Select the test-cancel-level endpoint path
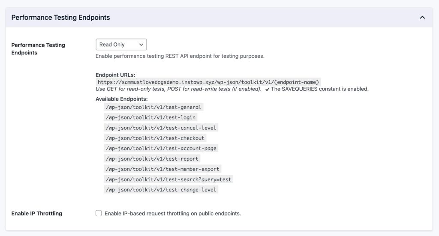Screen dimensions: 439x236 pos(161,128)
